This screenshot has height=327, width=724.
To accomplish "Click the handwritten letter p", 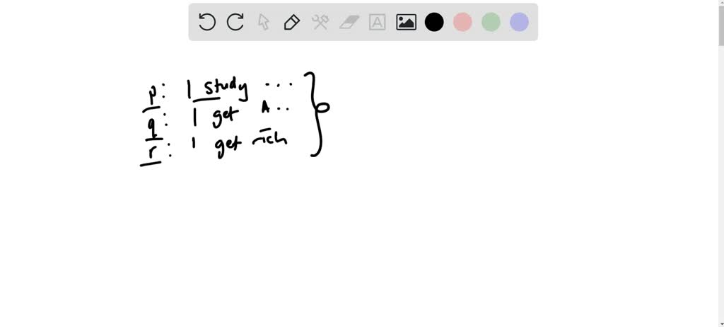I will tap(152, 94).
